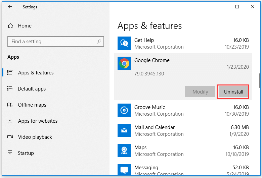This screenshot has width=262, height=178.
Task: Open Home via the house icon
Action: [10, 26]
